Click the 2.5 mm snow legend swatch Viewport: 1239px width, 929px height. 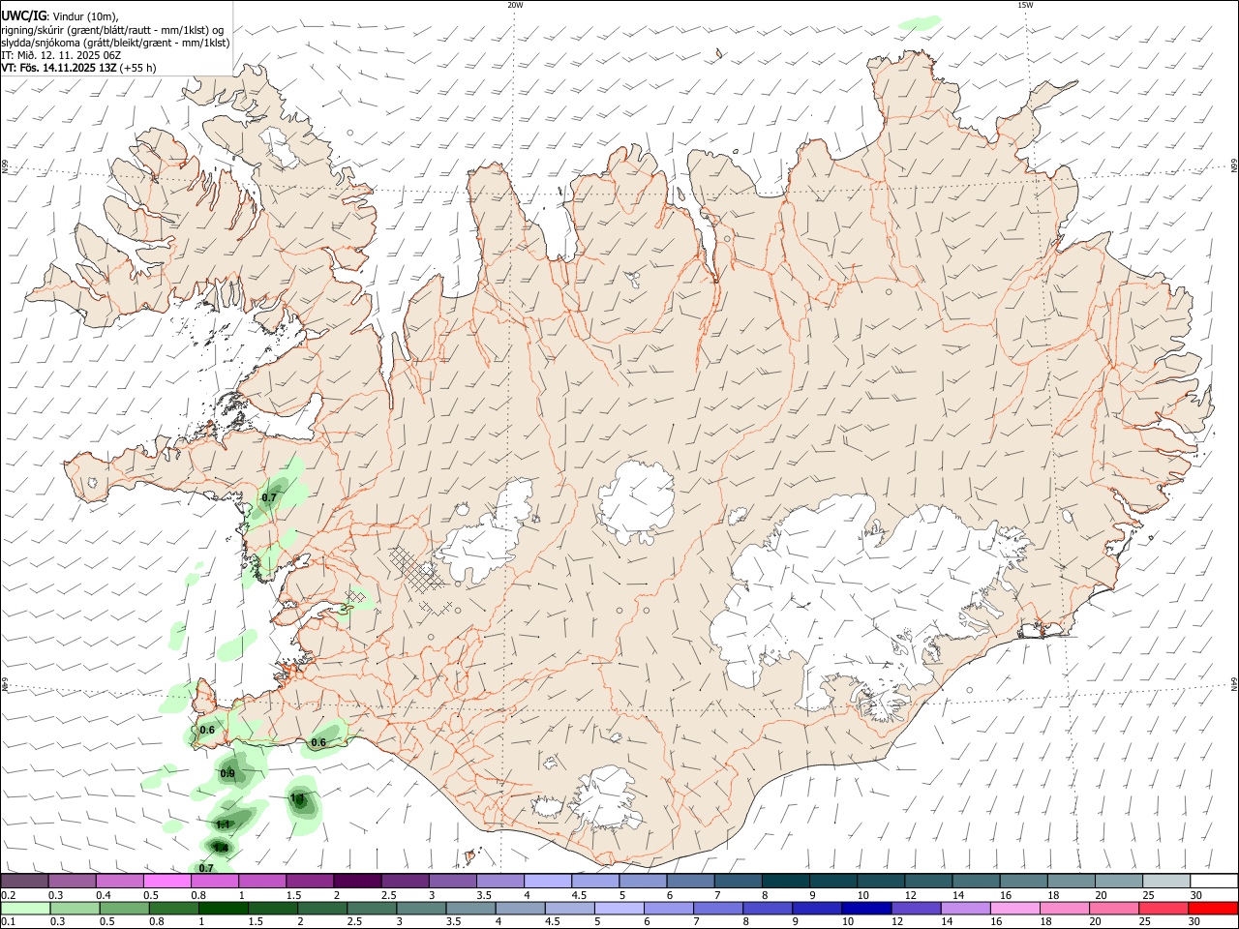404,881
